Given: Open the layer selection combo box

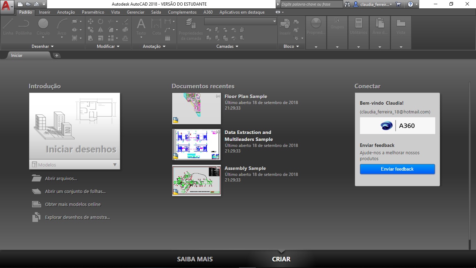Looking at the screenshot, I should [240, 21].
